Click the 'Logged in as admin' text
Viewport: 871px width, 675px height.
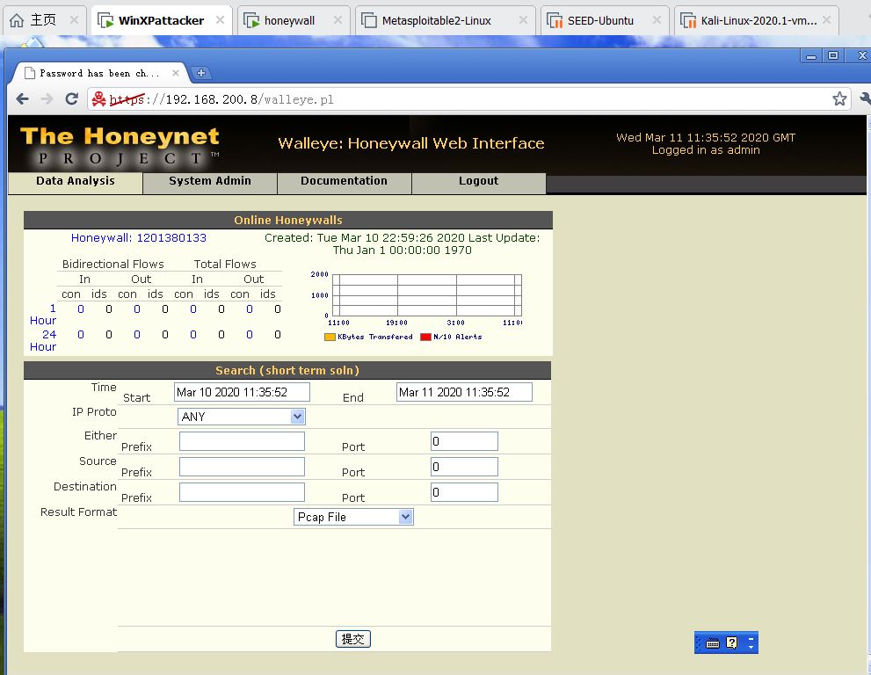point(706,150)
